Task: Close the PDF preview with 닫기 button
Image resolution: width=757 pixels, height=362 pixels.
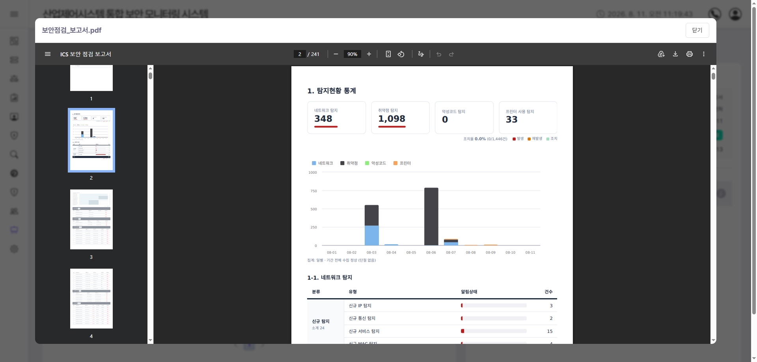Action: 697,30
